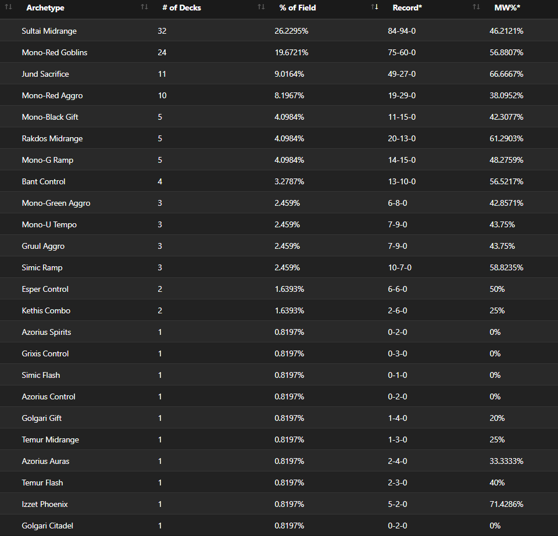The width and height of the screenshot is (558, 536).
Task: Open the Rakdos Midrange entry
Action: tap(52, 138)
